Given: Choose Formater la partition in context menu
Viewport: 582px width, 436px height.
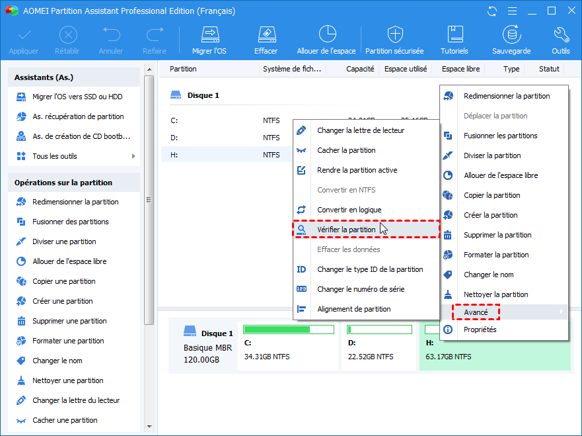Looking at the screenshot, I should tap(504, 255).
